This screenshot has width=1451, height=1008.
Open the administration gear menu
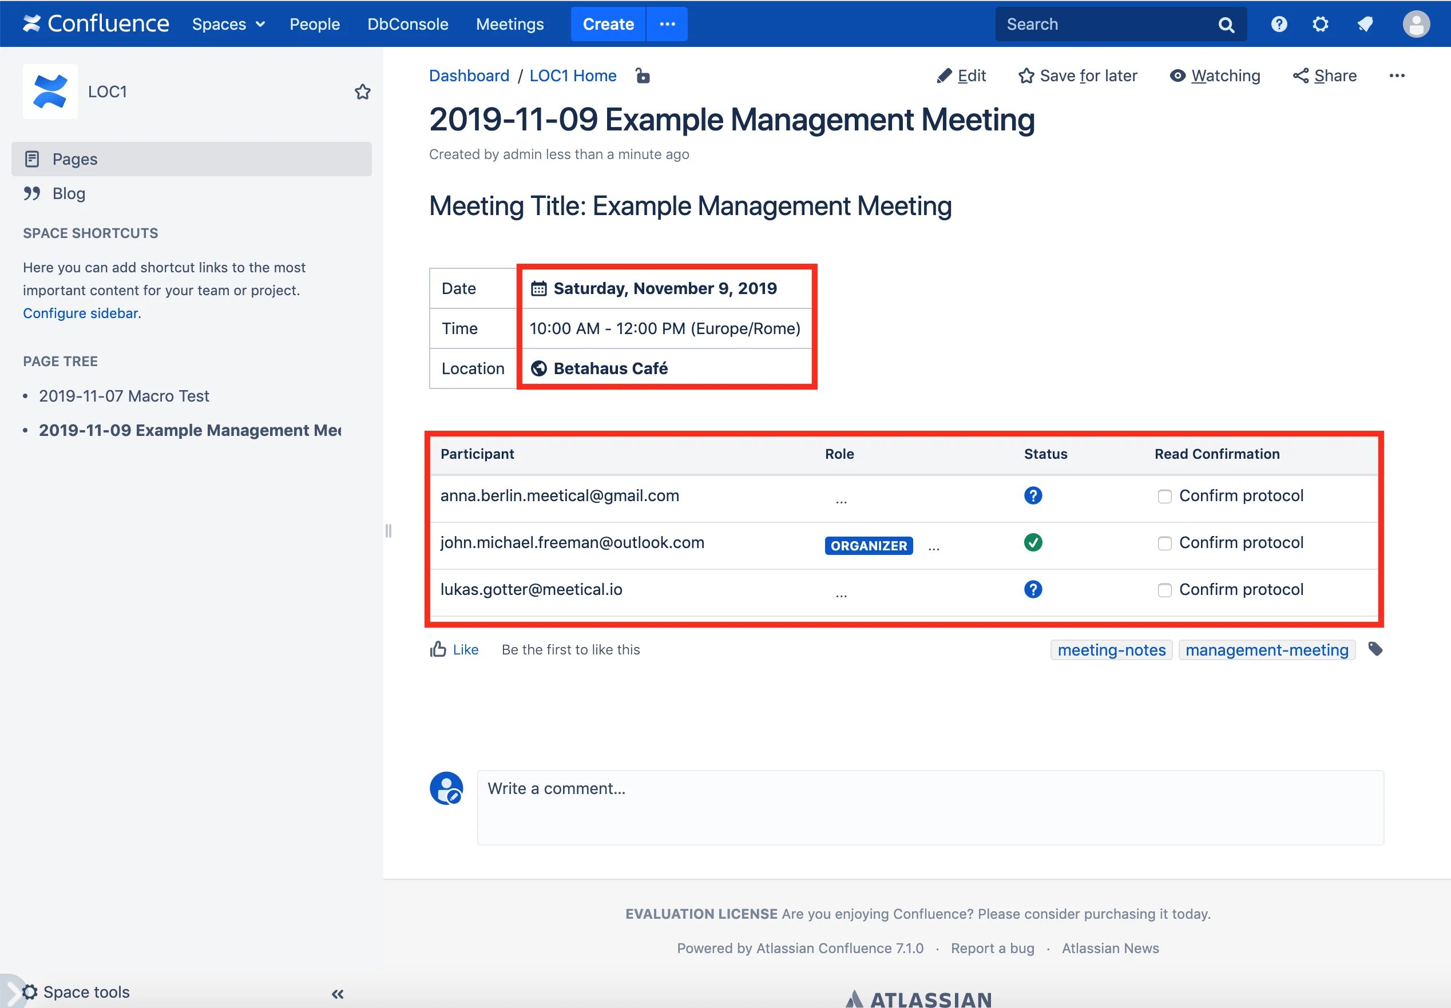tap(1320, 24)
